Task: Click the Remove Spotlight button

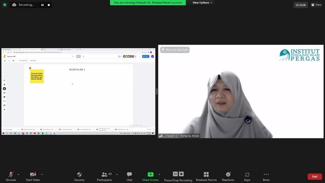Action: click(175, 50)
